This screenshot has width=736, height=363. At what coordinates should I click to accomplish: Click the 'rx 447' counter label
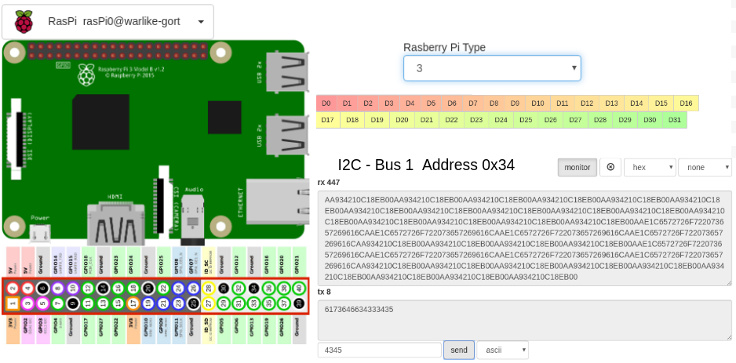(x=329, y=182)
